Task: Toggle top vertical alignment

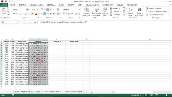Action: coord(42,10)
